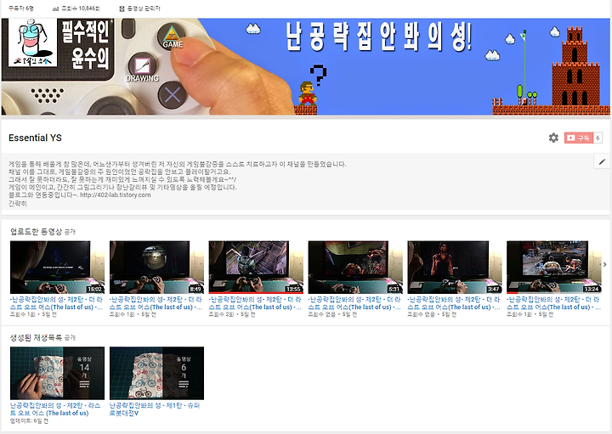Open video thumbnail with 3:47 duration
Image resolution: width=612 pixels, height=434 pixels.
pyautogui.click(x=454, y=267)
